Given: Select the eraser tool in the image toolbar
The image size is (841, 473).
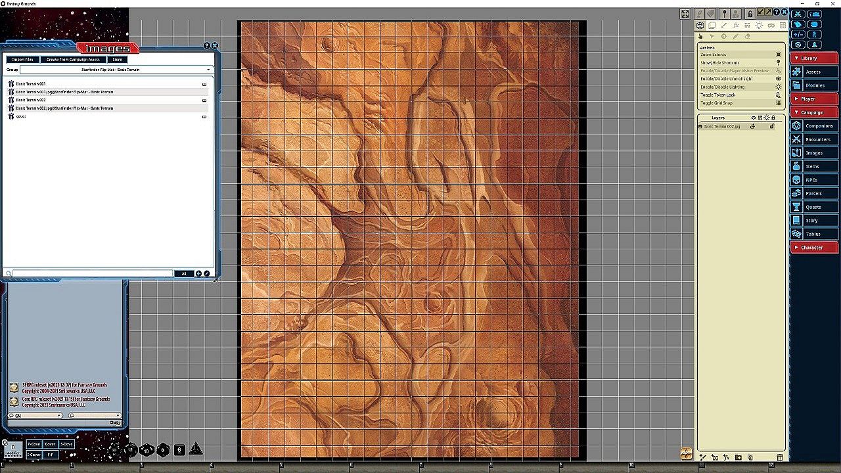Looking at the screenshot, I should (747, 37).
